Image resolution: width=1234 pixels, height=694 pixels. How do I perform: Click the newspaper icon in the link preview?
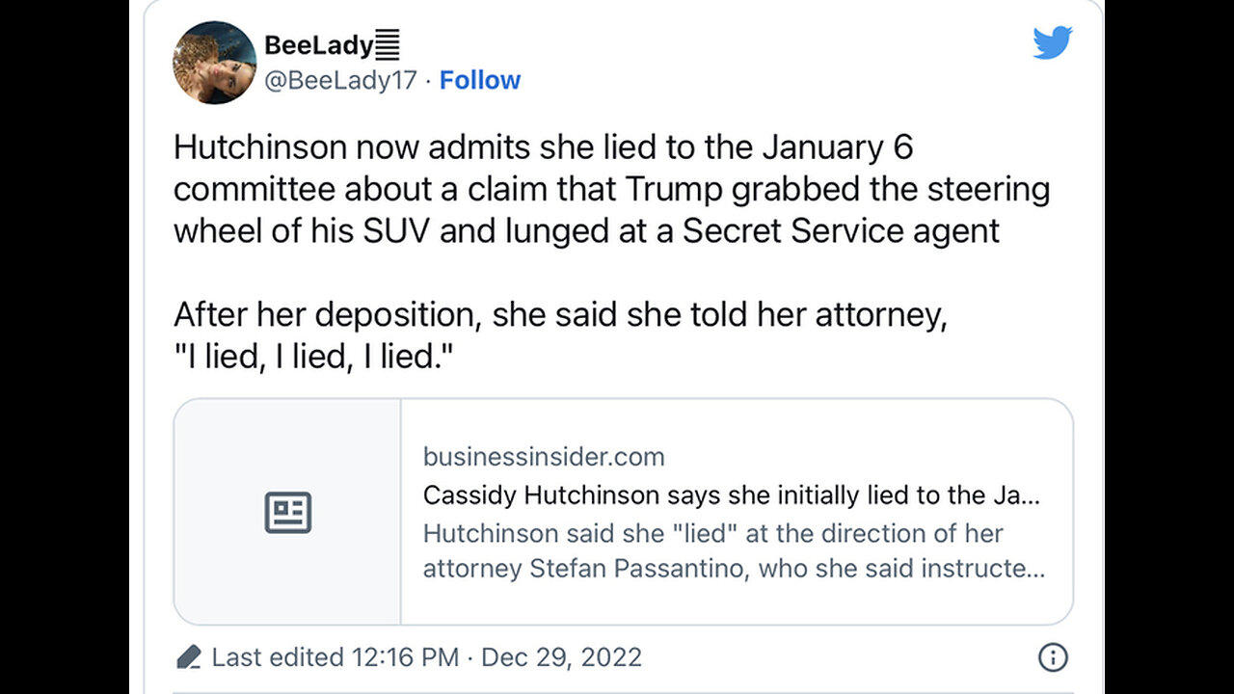[x=288, y=513]
